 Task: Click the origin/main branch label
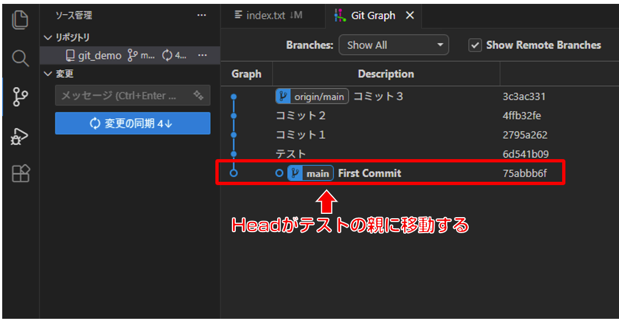pyautogui.click(x=313, y=97)
